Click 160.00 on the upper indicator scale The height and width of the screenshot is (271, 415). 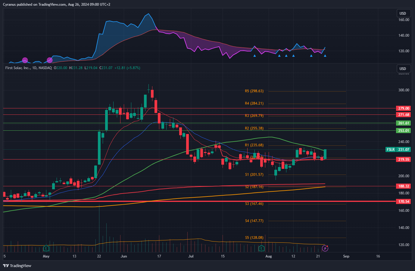click(404, 20)
